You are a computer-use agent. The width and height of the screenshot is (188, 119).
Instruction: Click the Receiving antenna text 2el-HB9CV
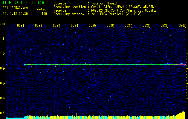click(x=100, y=14)
